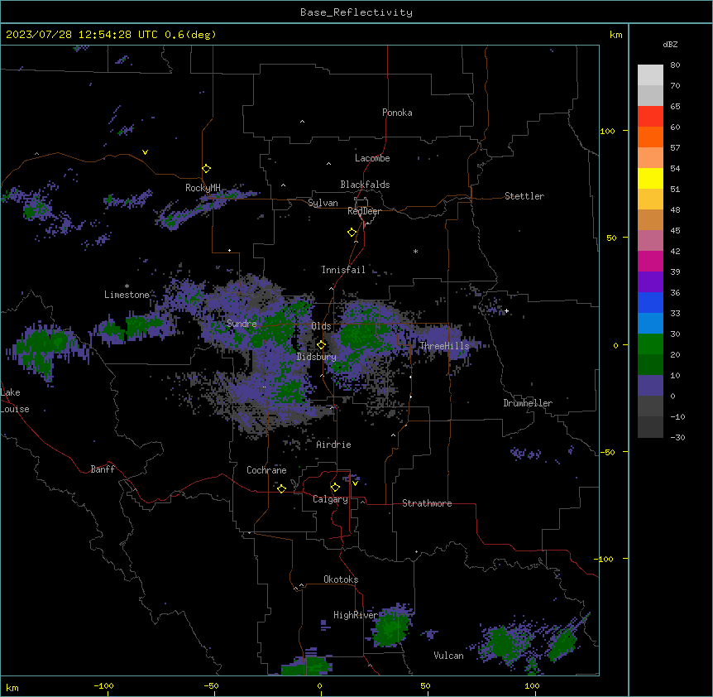Select the Banff label
Viewport: 713px width, 697px height.
[x=103, y=469]
